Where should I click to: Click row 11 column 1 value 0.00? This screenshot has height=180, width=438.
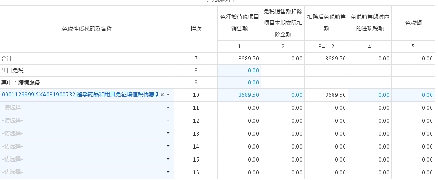click(253, 108)
